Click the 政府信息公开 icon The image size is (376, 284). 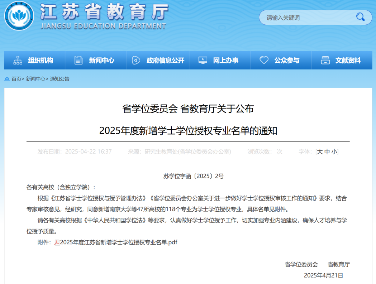pos(136,61)
